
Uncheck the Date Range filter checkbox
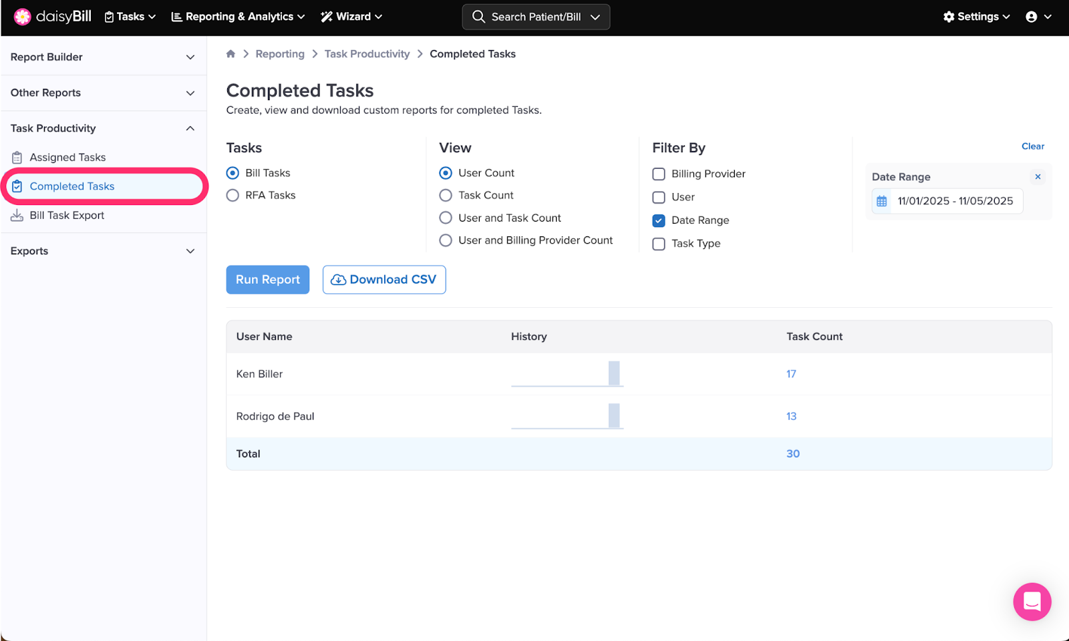[659, 220]
